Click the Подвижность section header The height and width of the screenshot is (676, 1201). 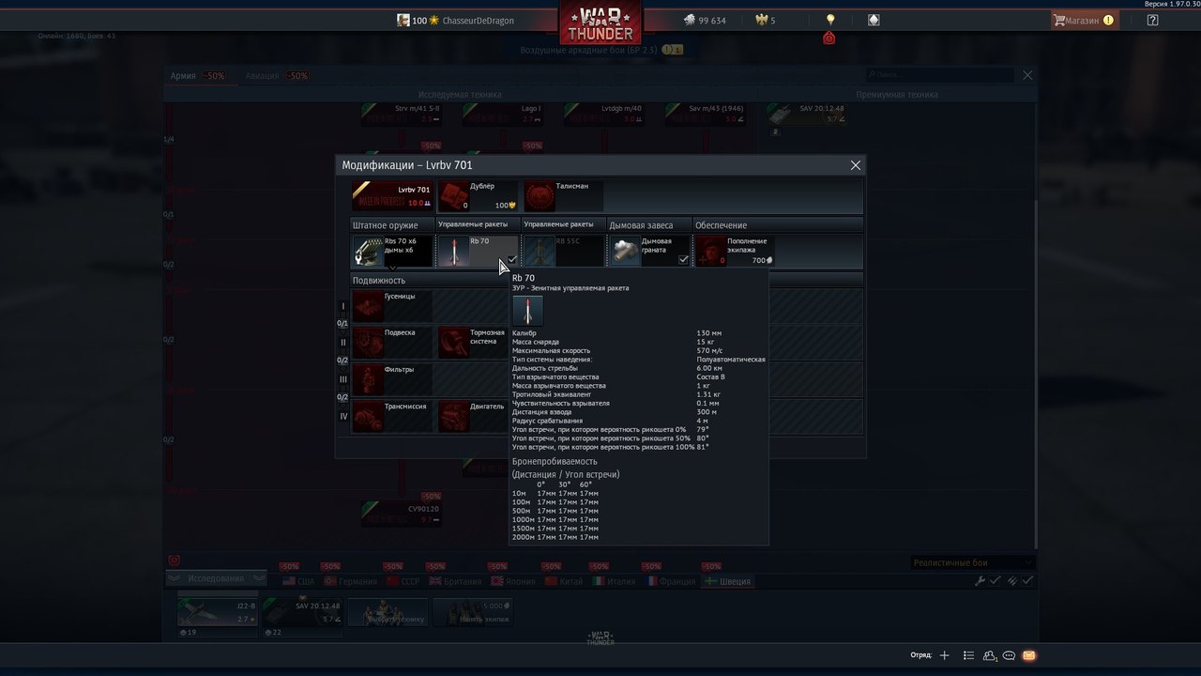(x=428, y=280)
